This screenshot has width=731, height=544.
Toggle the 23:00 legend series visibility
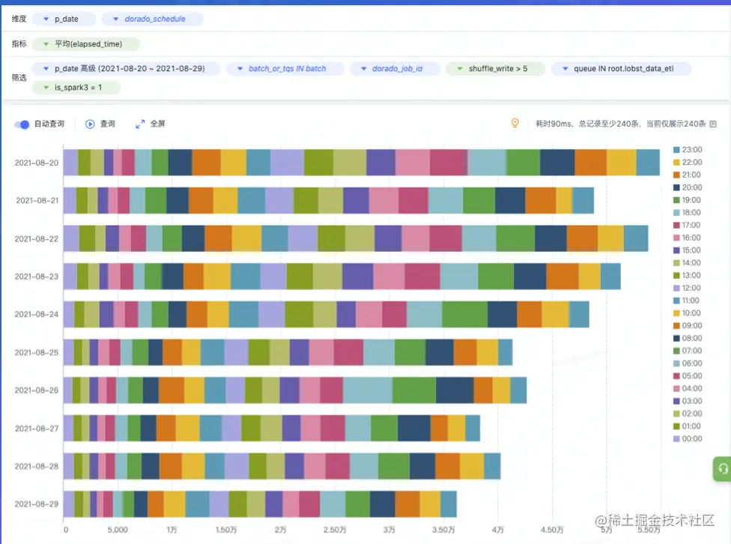tap(688, 150)
